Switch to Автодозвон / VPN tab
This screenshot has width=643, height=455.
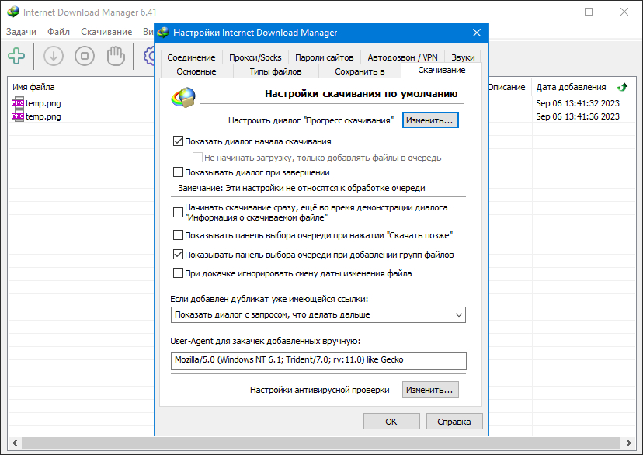tap(403, 57)
